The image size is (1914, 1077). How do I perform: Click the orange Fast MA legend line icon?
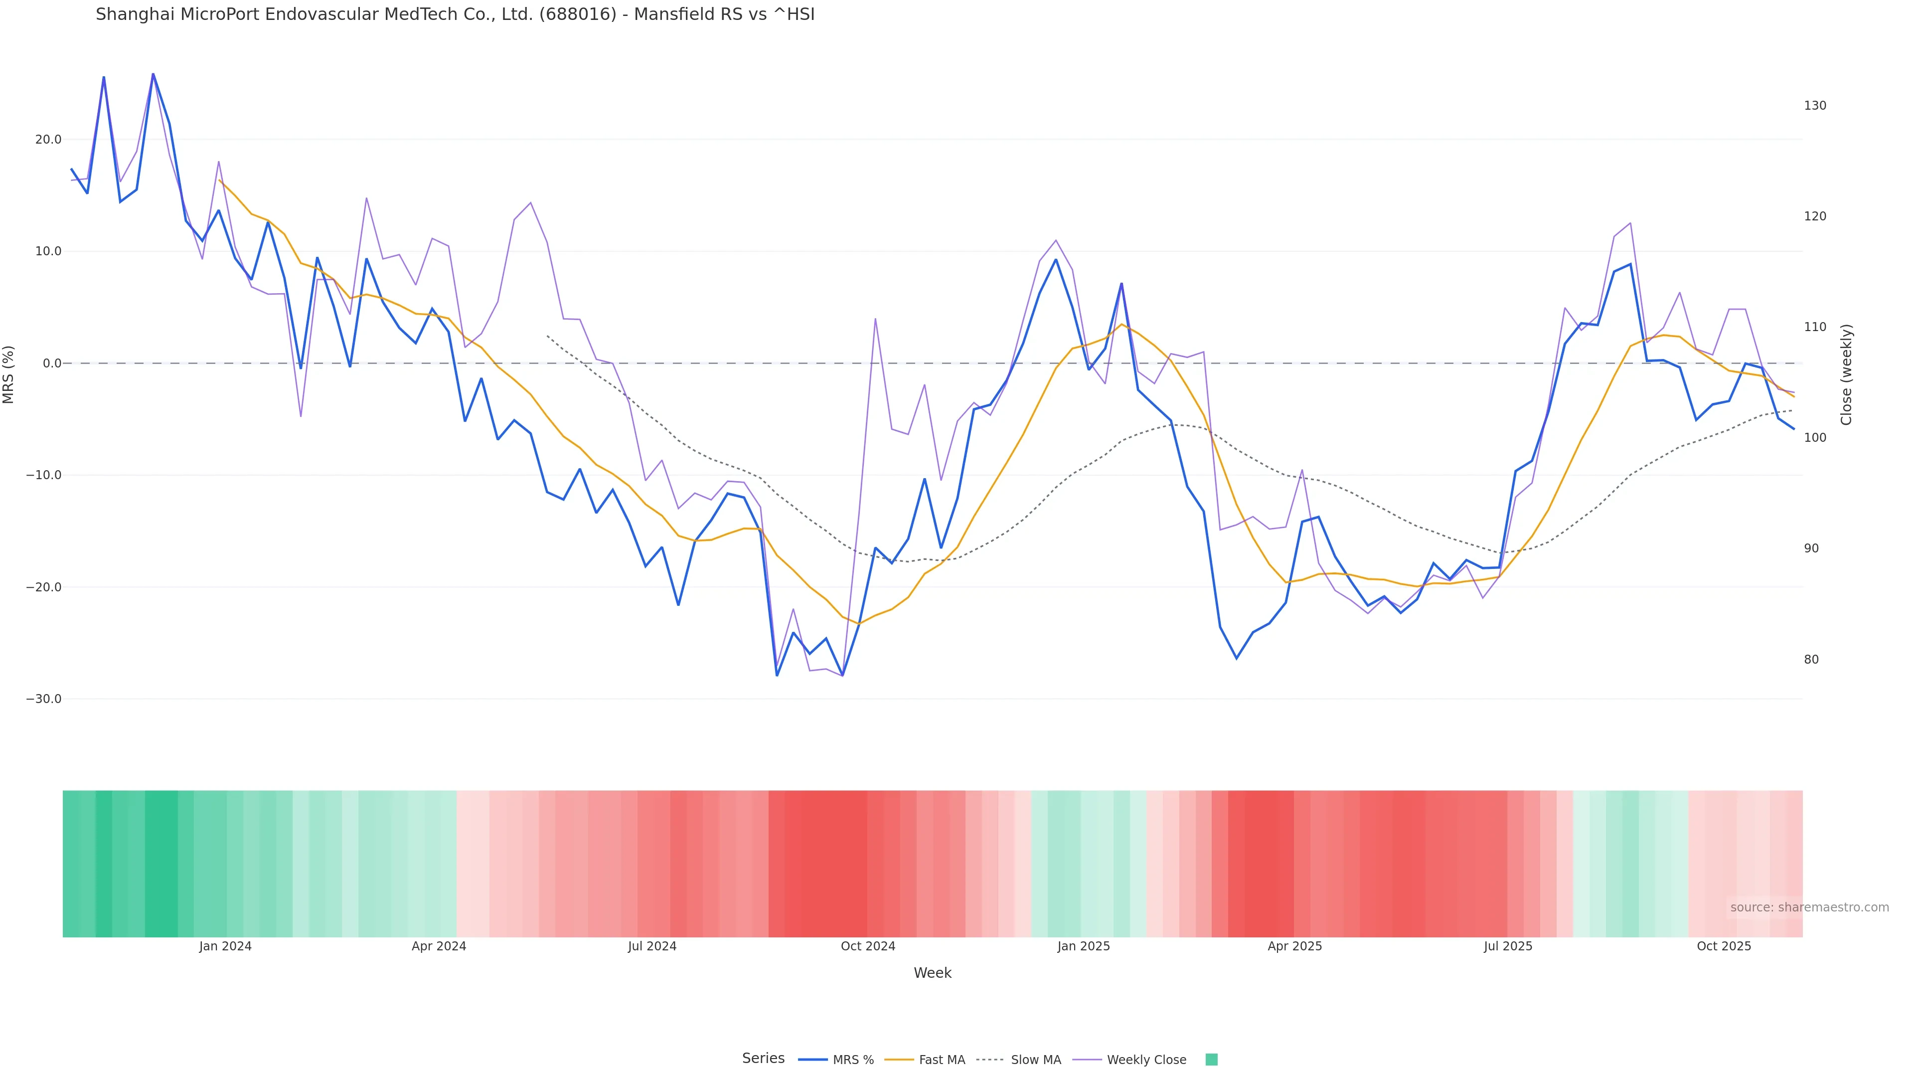click(899, 1060)
